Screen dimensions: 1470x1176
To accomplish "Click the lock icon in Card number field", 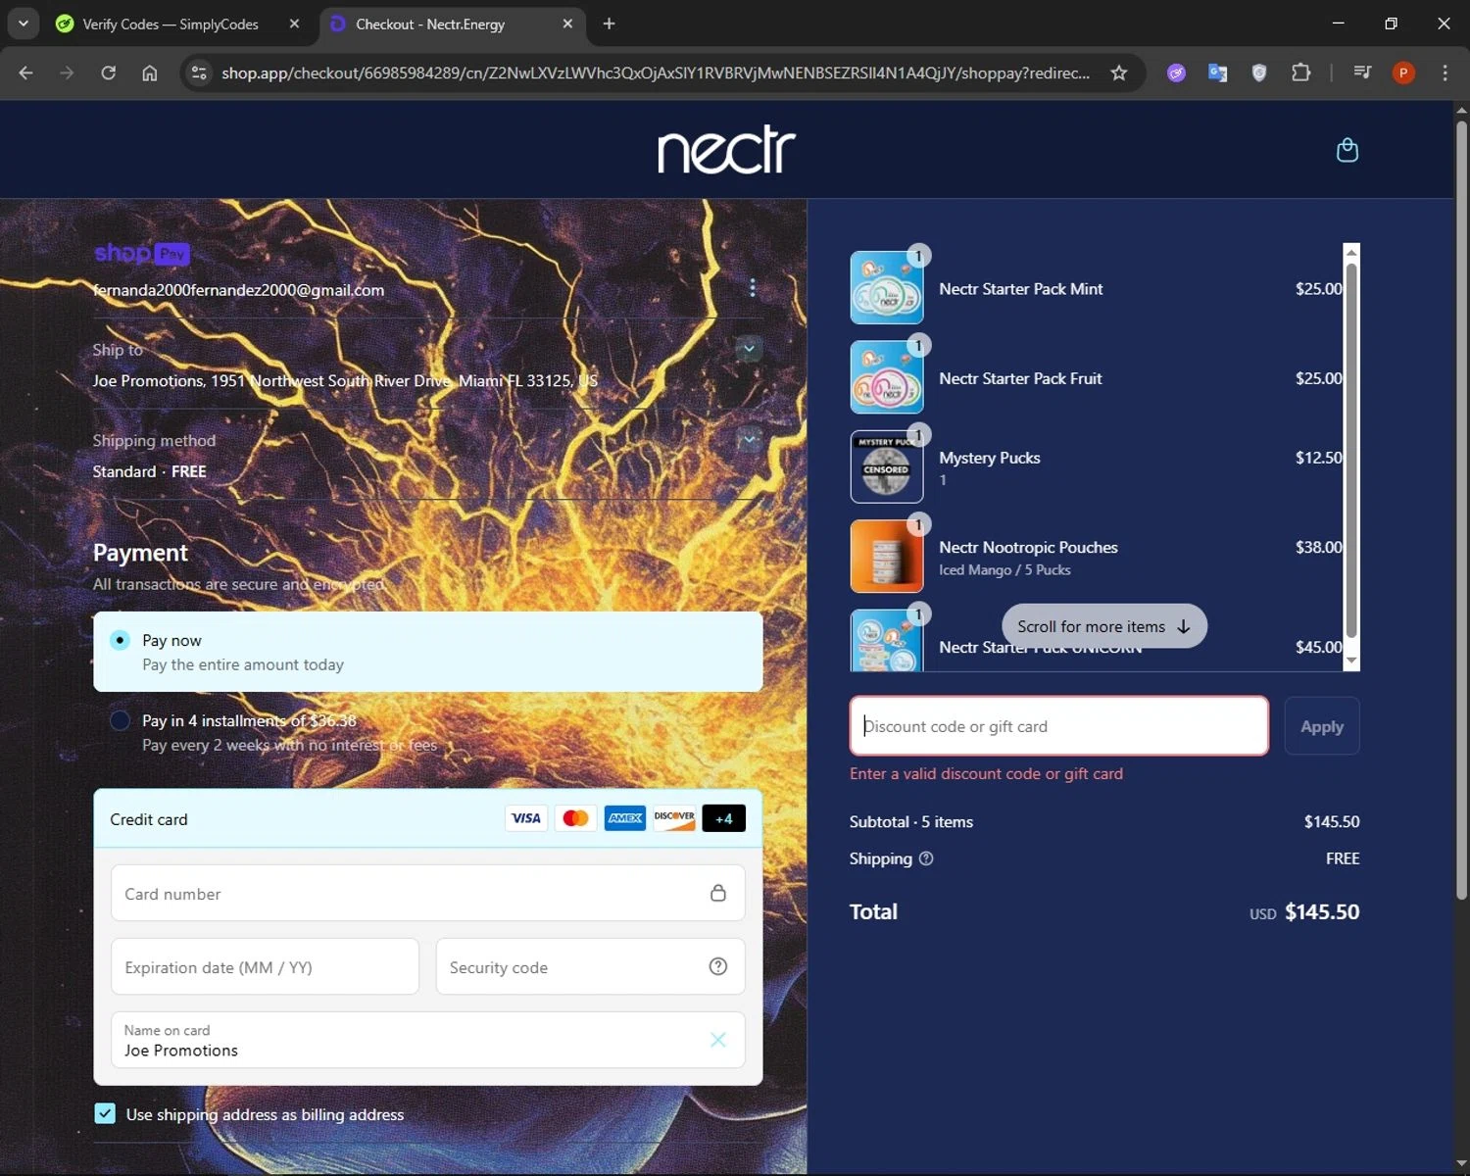I will pyautogui.click(x=717, y=893).
